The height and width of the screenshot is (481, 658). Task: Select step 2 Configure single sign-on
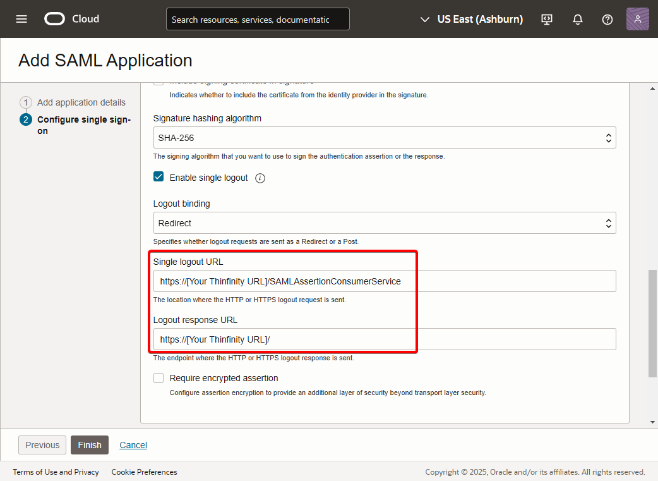[76, 125]
